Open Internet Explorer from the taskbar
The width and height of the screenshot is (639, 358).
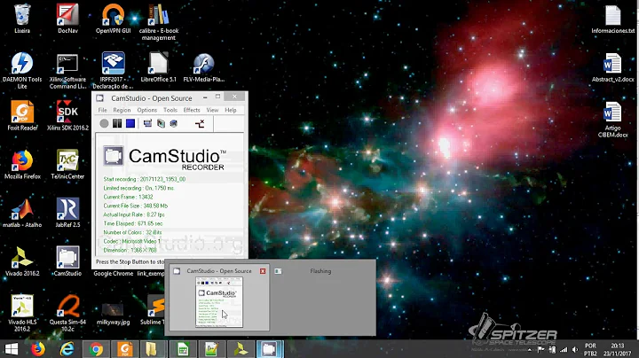point(67,349)
